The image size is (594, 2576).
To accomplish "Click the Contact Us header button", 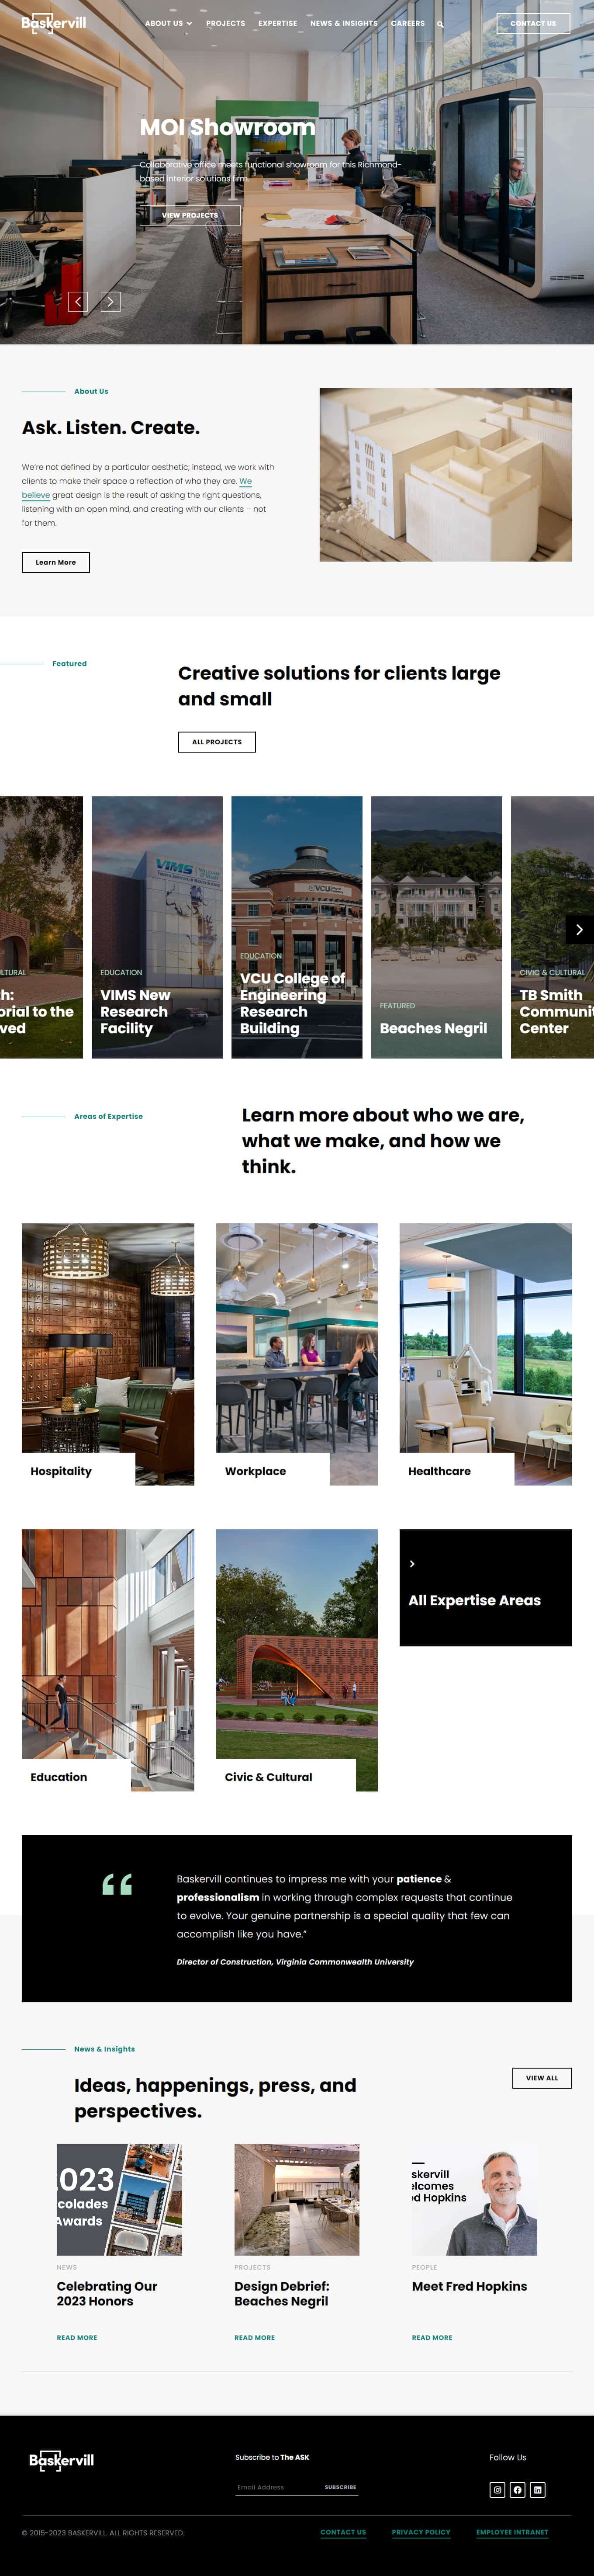I will click(533, 23).
